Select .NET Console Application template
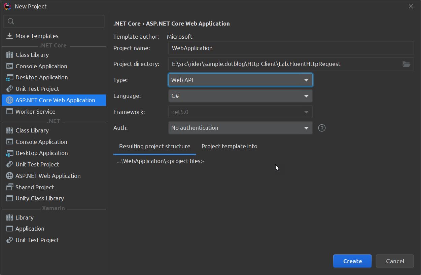This screenshot has width=421, height=275. coord(54,142)
